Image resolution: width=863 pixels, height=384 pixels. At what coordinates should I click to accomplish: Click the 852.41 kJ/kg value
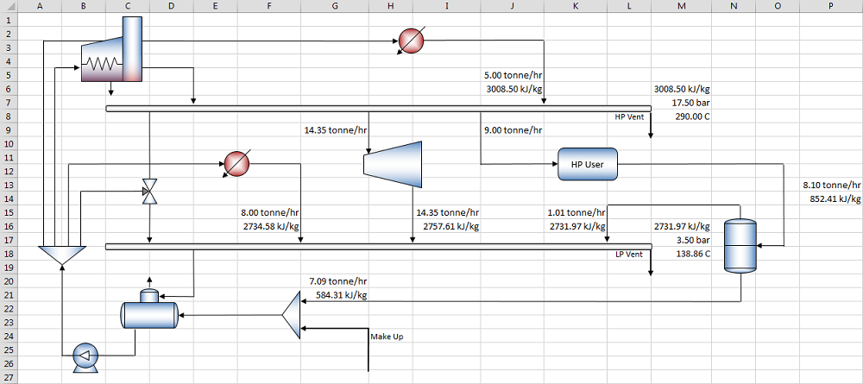(835, 198)
